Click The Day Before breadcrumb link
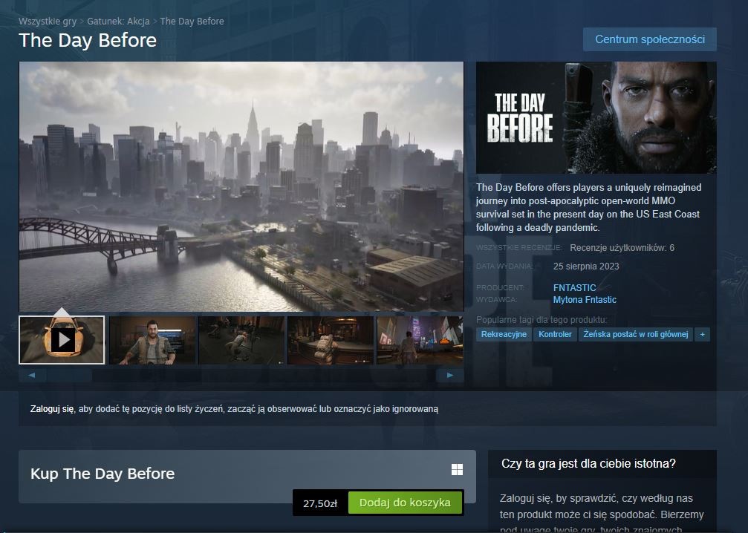The width and height of the screenshot is (748, 533). [192, 21]
